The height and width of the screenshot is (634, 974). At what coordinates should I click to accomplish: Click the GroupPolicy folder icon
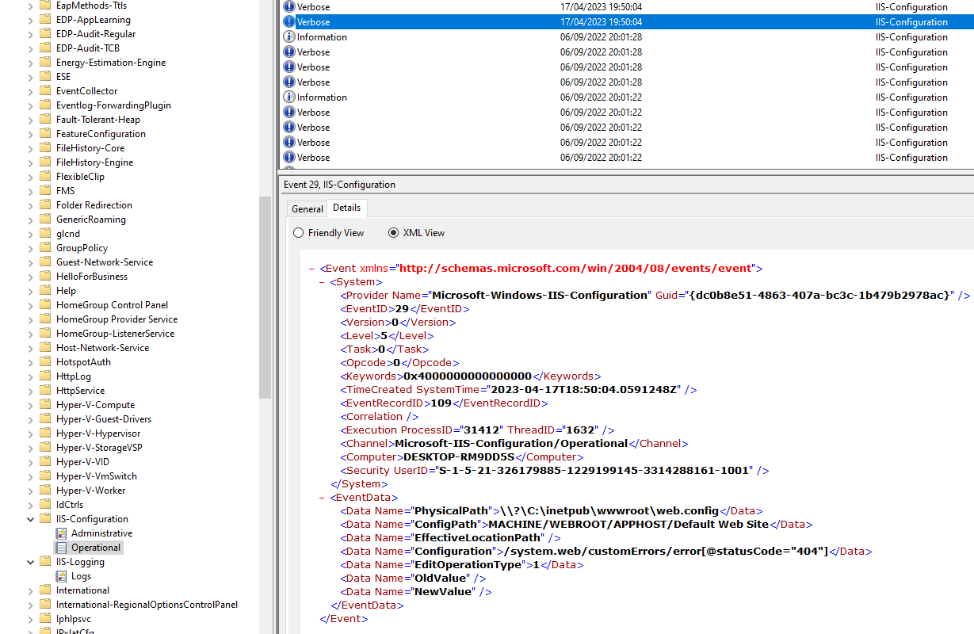pyautogui.click(x=45, y=248)
